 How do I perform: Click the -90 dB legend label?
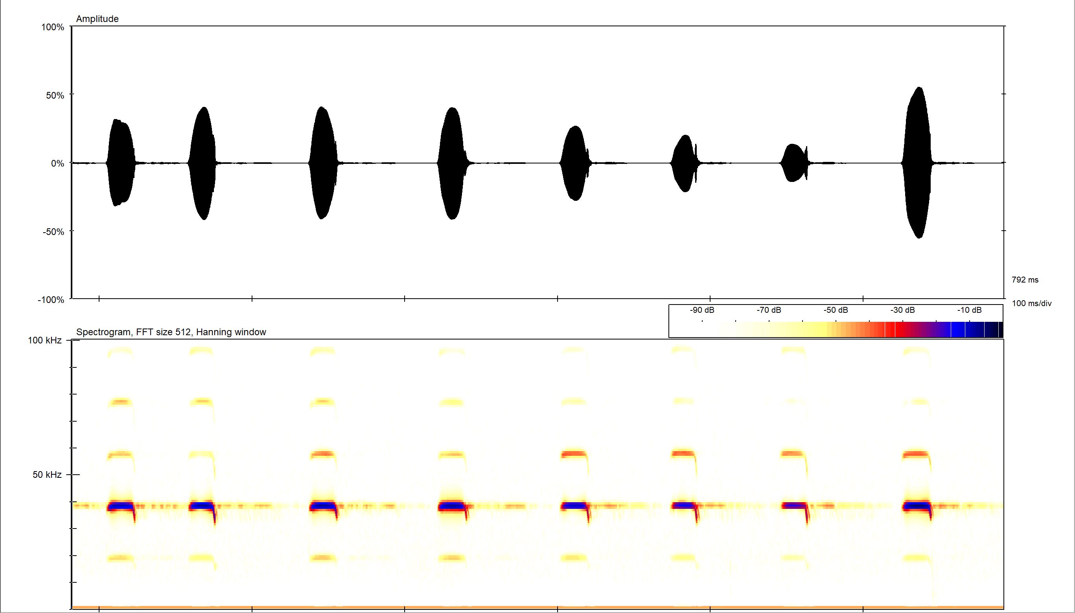[702, 310]
